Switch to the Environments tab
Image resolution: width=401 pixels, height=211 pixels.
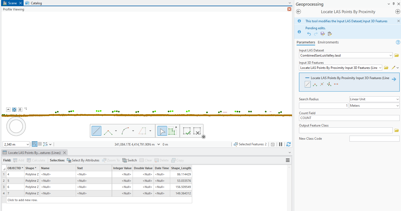click(328, 42)
